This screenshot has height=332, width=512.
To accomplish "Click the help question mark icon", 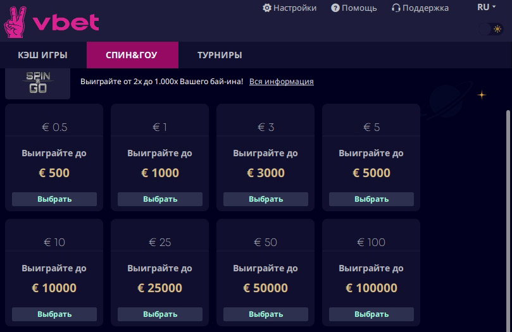I will (x=335, y=8).
